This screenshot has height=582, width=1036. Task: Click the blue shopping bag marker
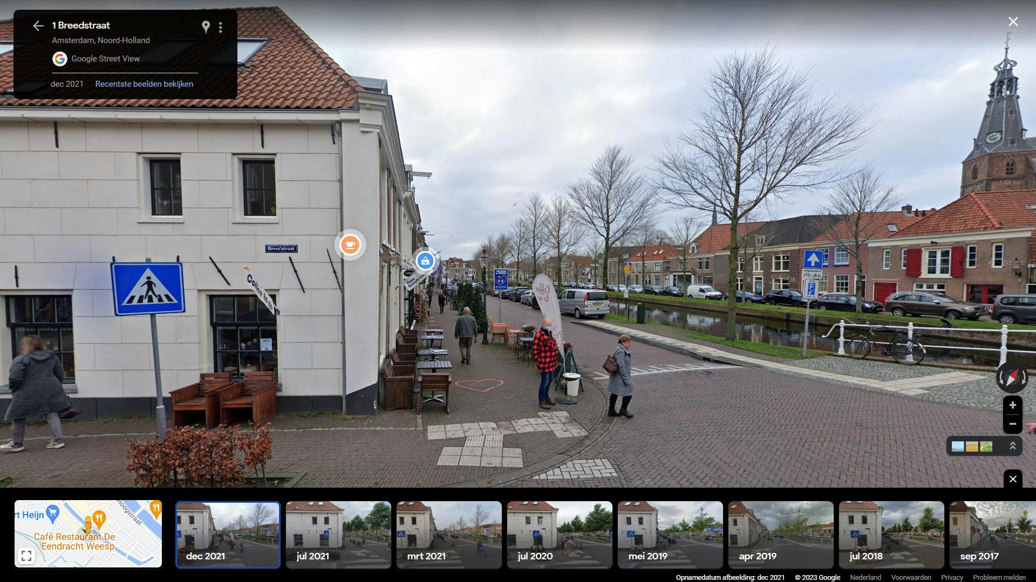(425, 261)
